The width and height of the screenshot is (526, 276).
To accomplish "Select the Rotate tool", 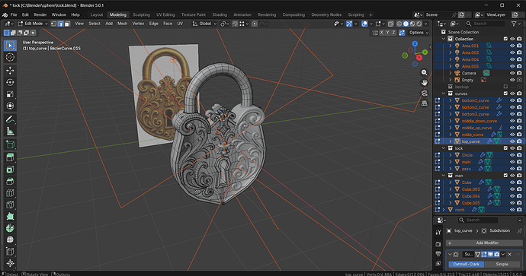I will 10,82.
